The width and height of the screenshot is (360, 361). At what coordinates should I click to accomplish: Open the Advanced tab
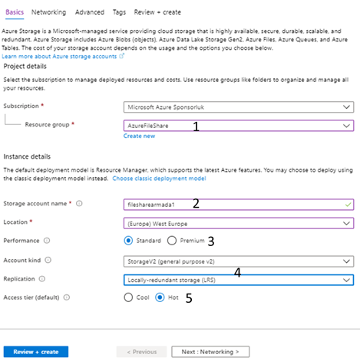pyautogui.click(x=90, y=12)
